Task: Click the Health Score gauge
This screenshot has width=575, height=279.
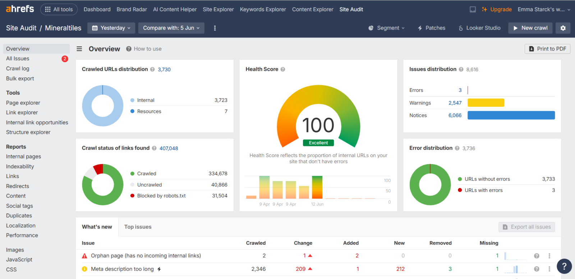Action: [x=318, y=117]
